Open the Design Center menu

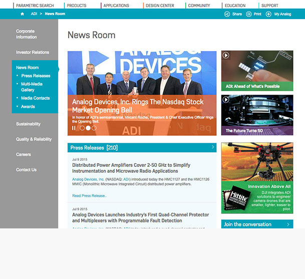point(159,6)
